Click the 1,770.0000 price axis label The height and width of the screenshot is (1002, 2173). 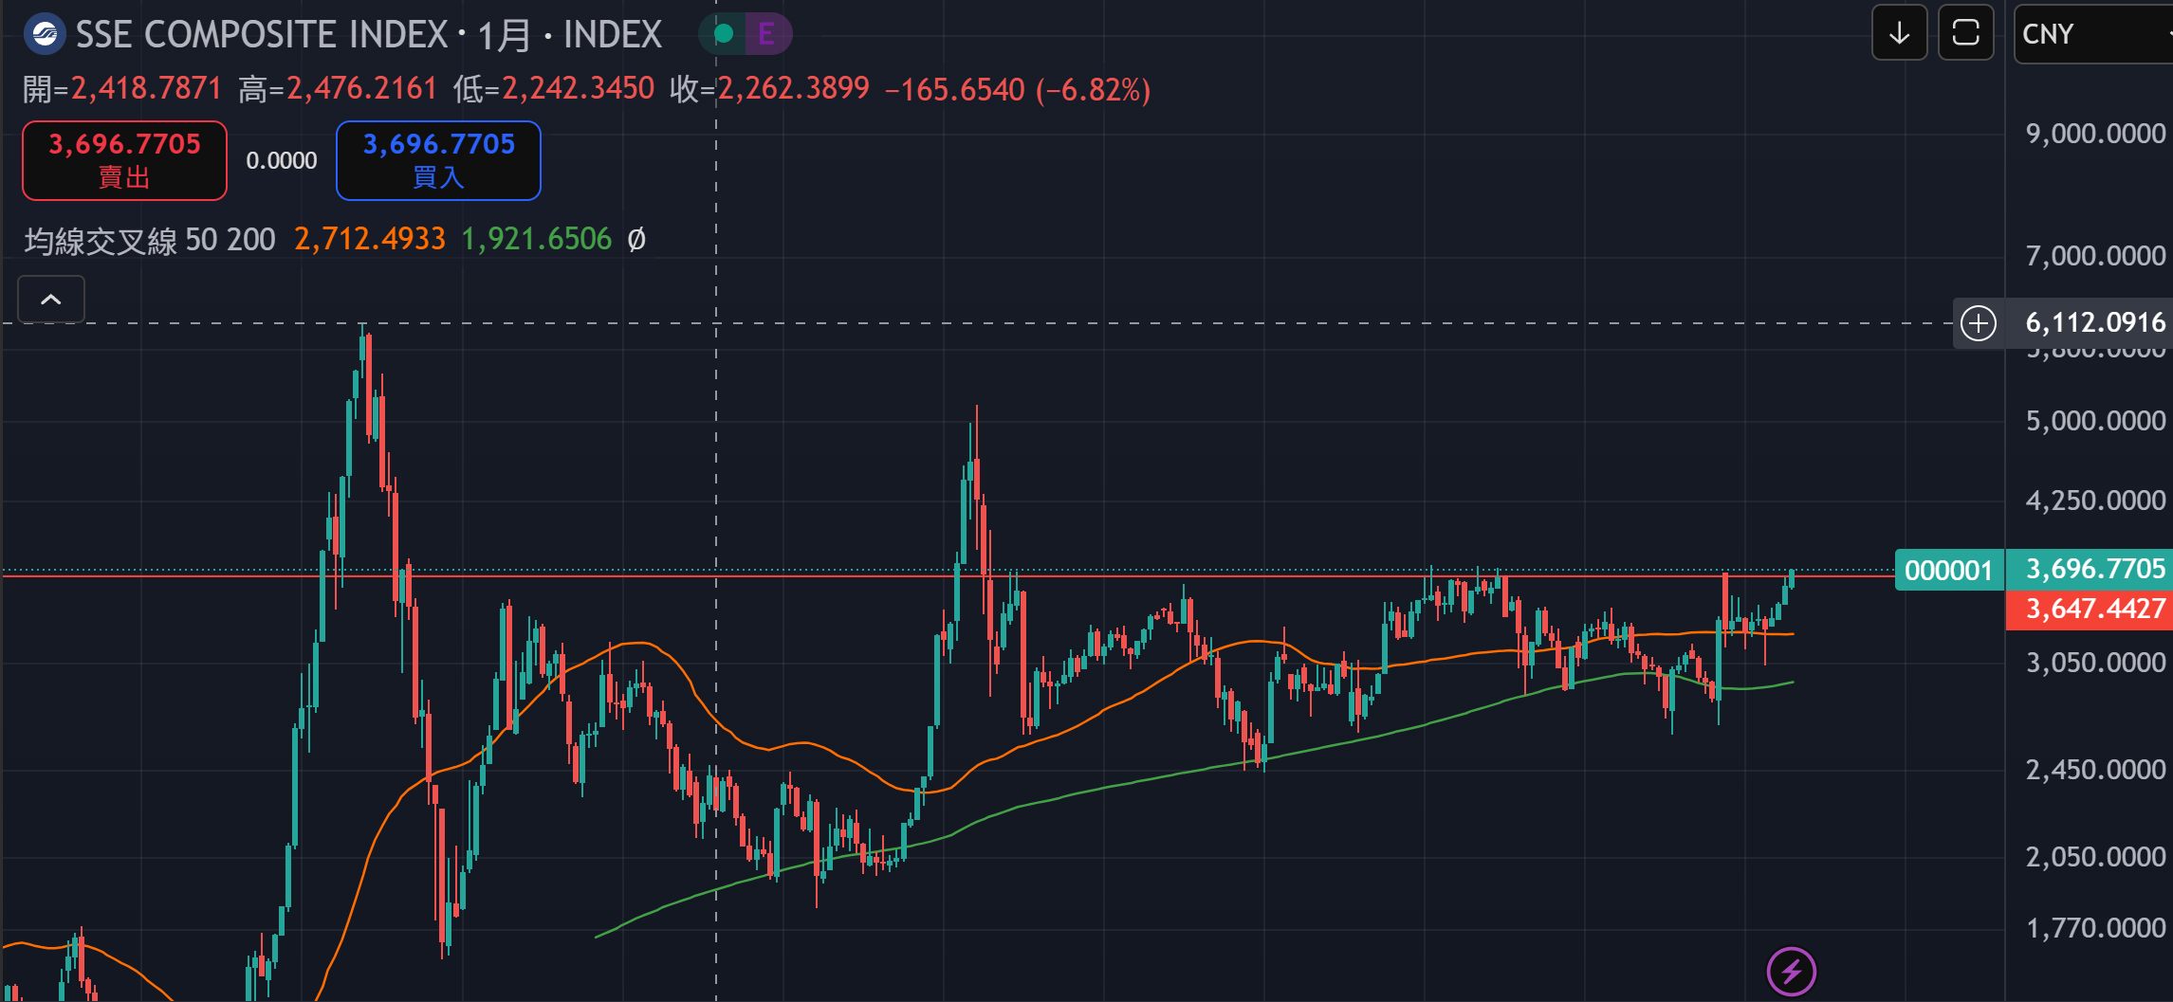click(2095, 928)
